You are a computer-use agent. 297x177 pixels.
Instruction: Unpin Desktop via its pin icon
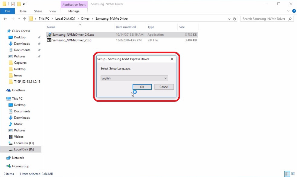(x=39, y=37)
